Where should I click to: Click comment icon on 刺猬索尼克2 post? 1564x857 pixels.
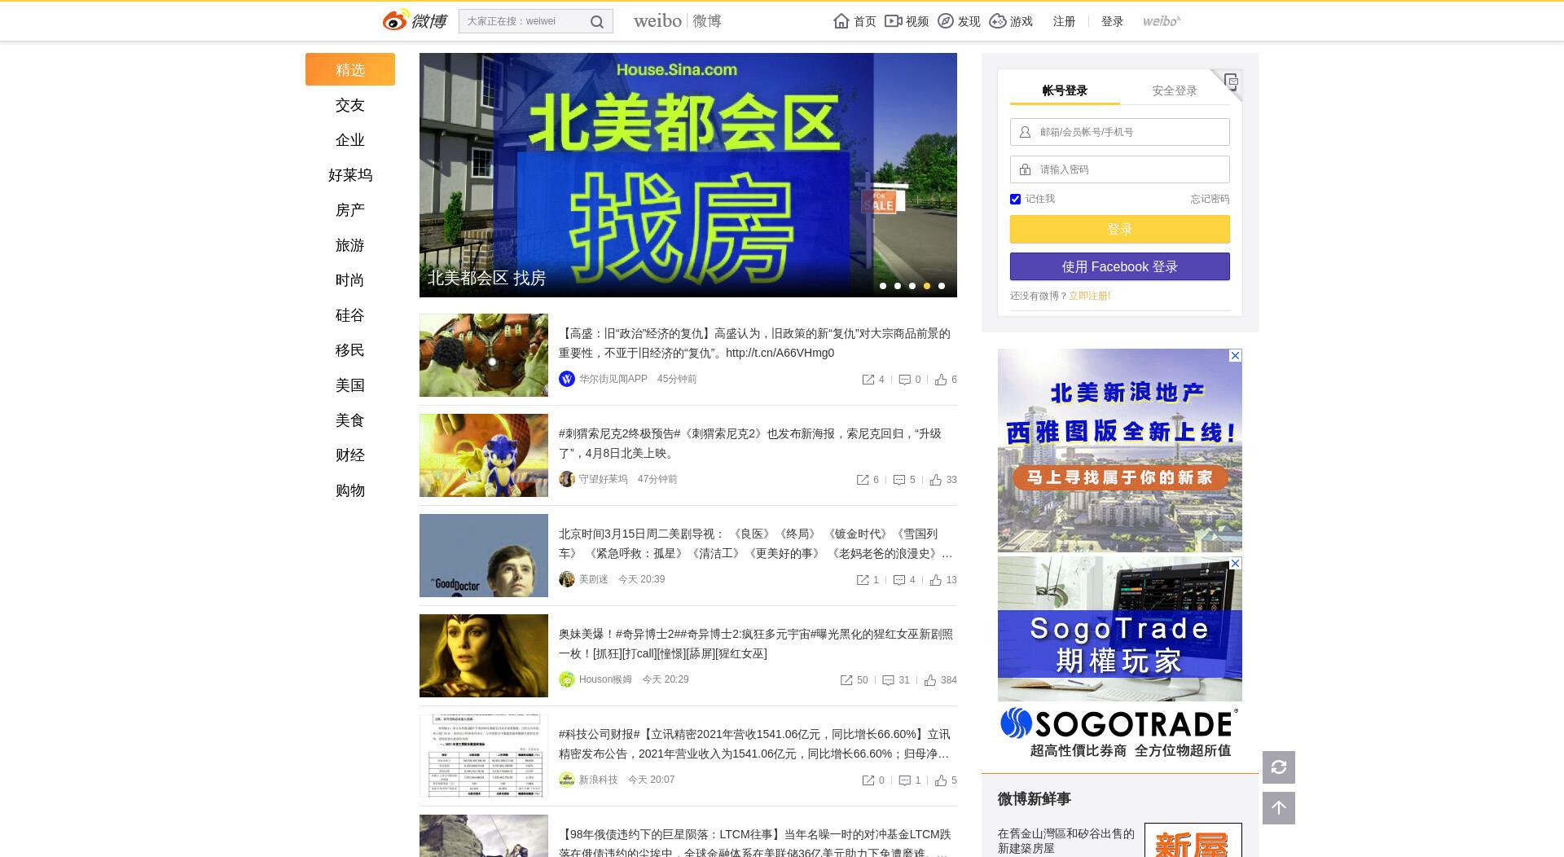click(x=899, y=480)
